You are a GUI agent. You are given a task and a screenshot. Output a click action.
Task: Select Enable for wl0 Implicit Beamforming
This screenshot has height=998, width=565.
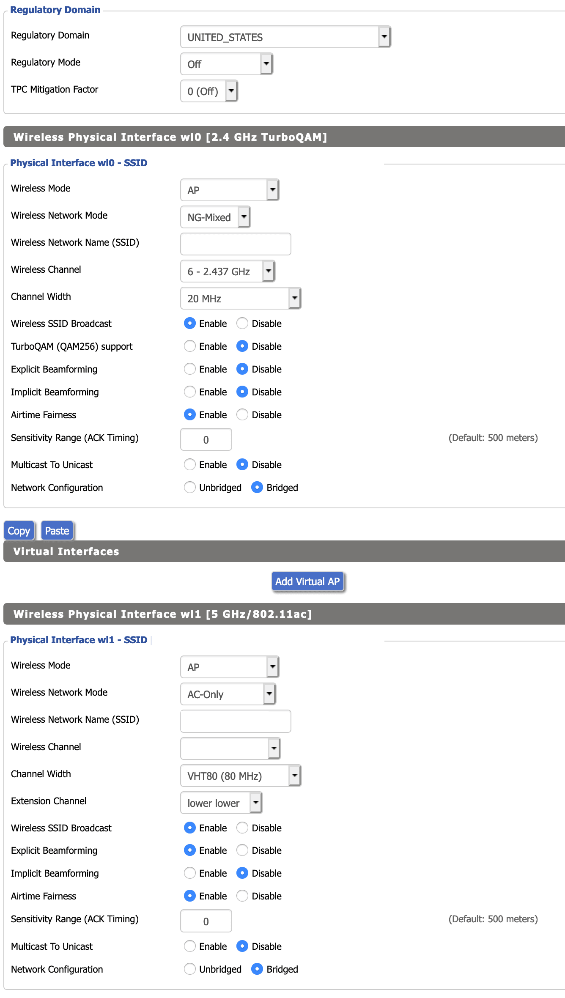pyautogui.click(x=190, y=392)
